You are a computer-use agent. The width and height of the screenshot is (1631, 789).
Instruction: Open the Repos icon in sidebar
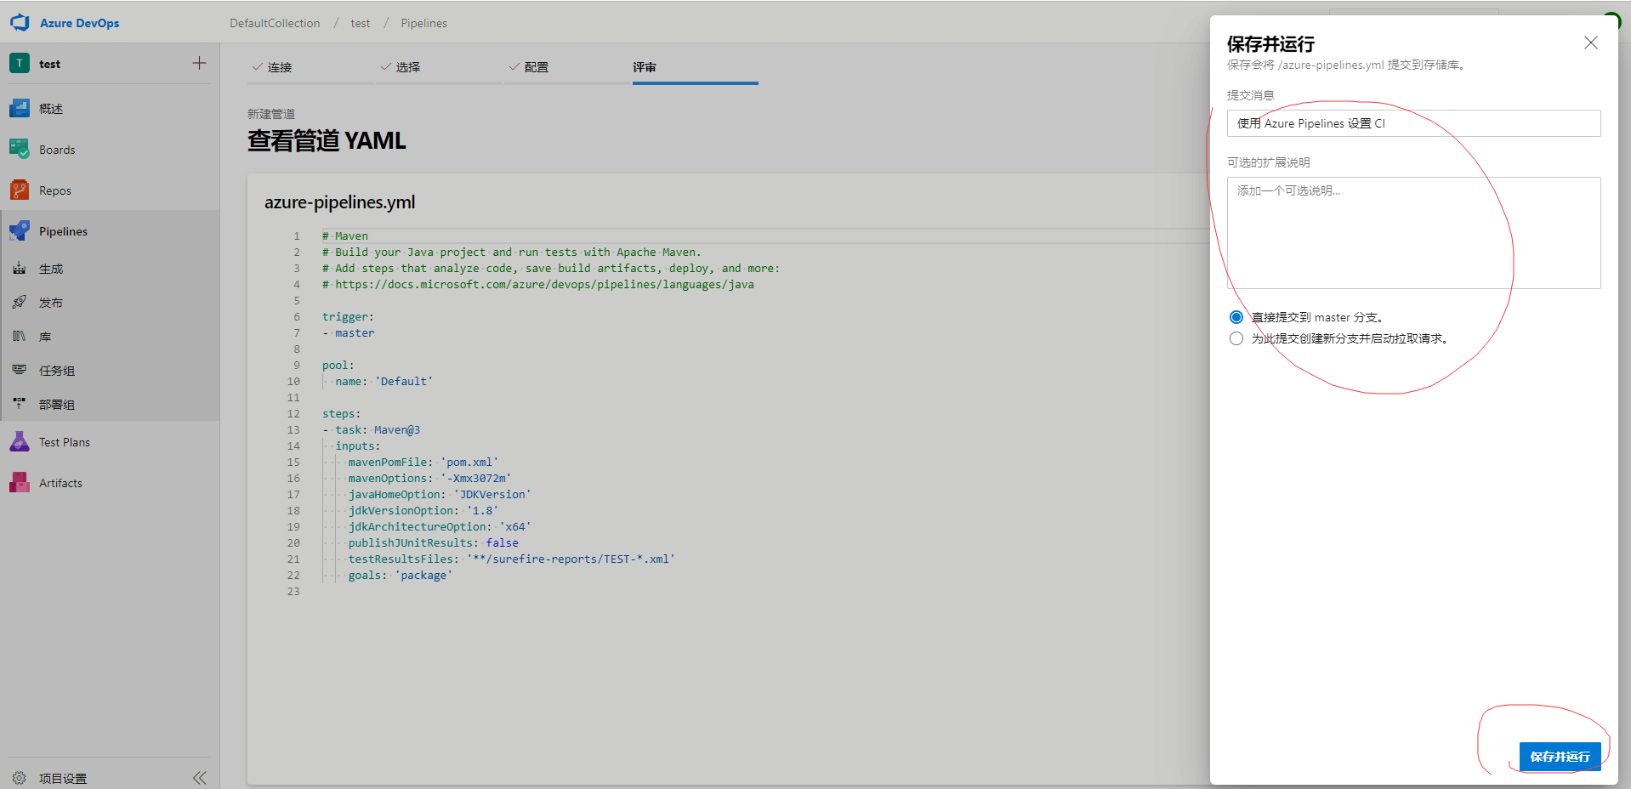pyautogui.click(x=20, y=190)
